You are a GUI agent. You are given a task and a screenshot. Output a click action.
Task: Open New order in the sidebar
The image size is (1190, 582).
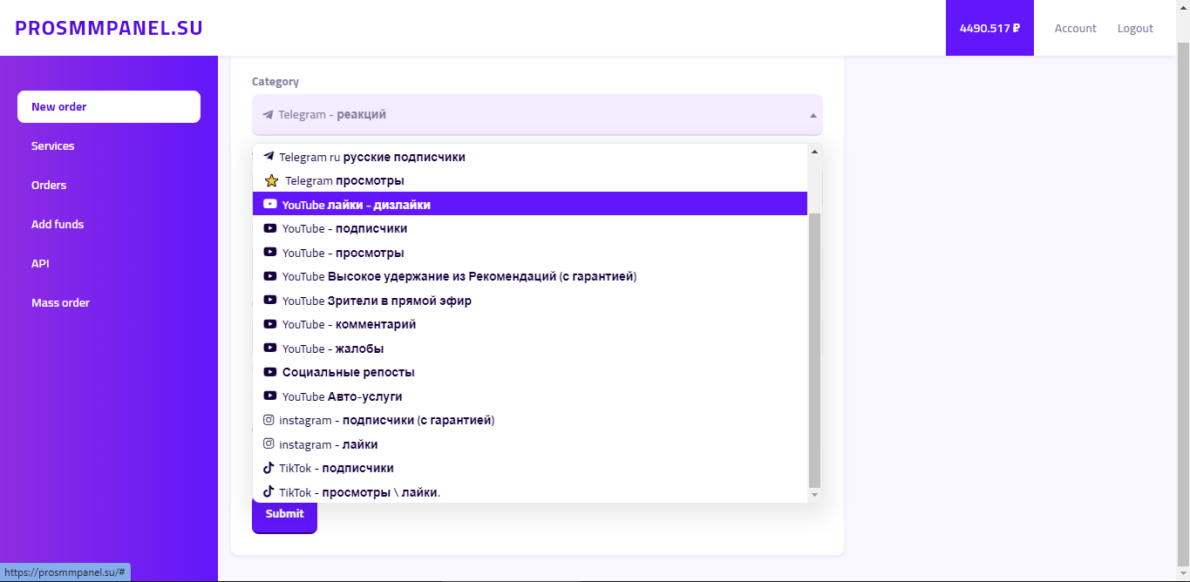pos(109,107)
